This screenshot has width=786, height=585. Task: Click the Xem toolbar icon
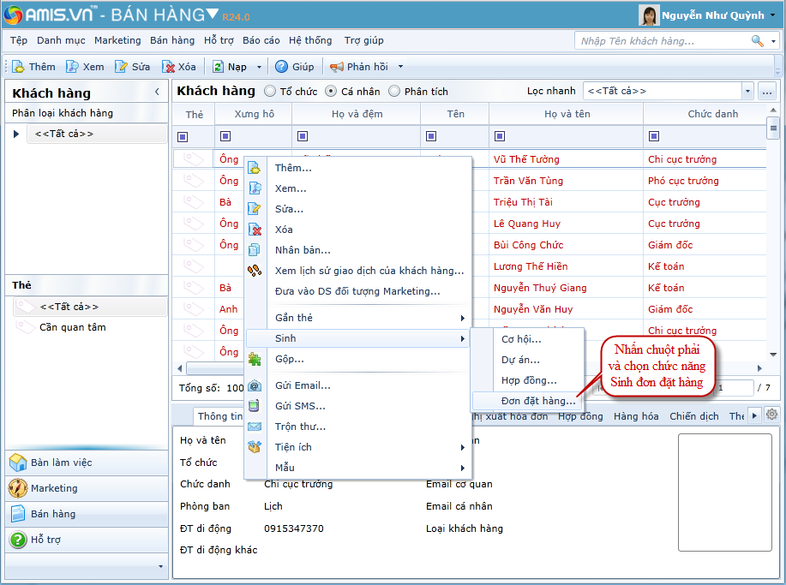pyautogui.click(x=73, y=67)
